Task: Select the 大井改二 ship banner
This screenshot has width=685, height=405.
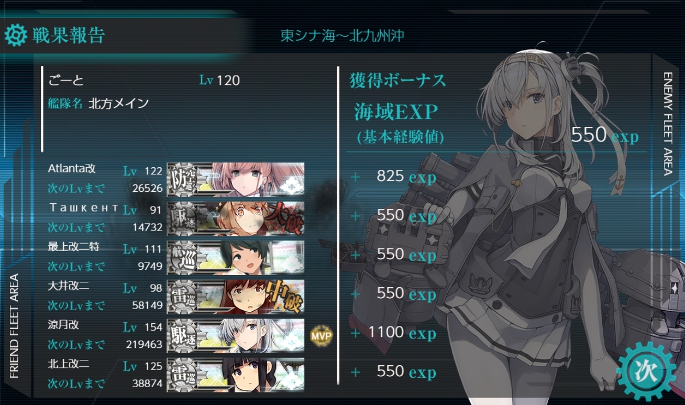Action: pyautogui.click(x=236, y=296)
